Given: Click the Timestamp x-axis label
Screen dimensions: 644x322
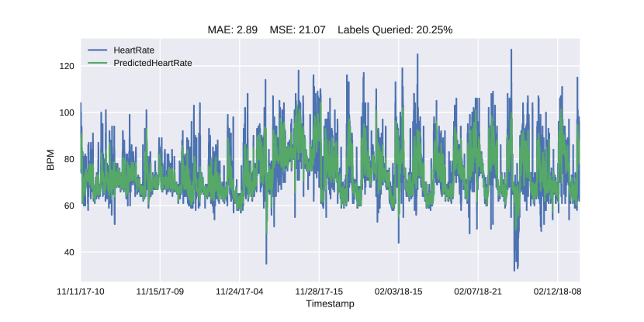Looking at the screenshot, I should click(x=330, y=304).
